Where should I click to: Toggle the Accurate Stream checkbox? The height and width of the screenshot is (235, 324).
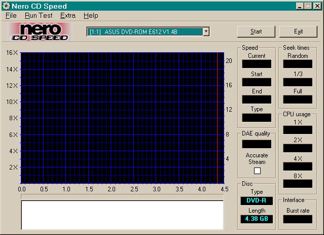click(257, 171)
